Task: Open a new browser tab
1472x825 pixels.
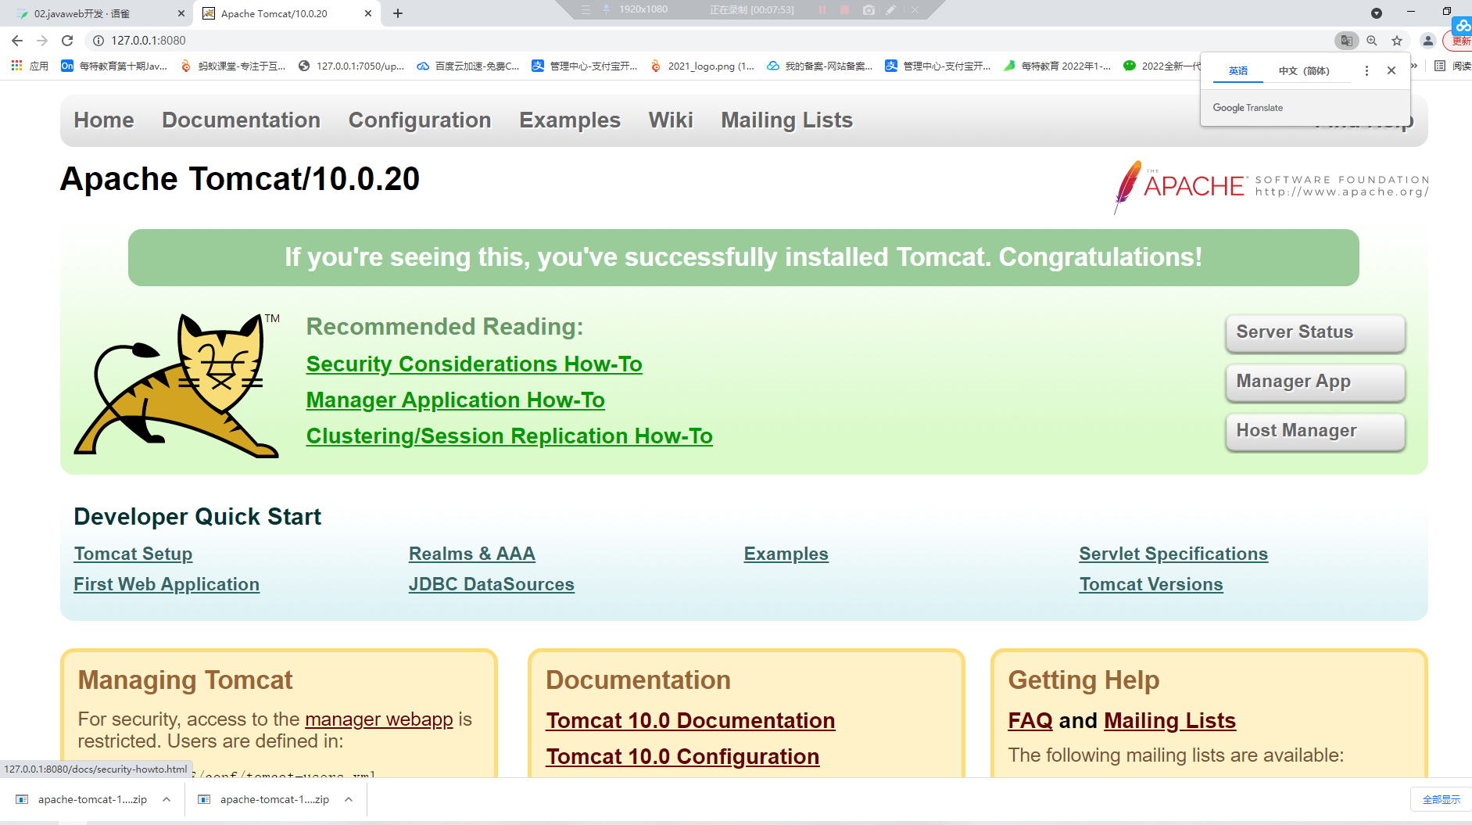Action: (x=398, y=13)
